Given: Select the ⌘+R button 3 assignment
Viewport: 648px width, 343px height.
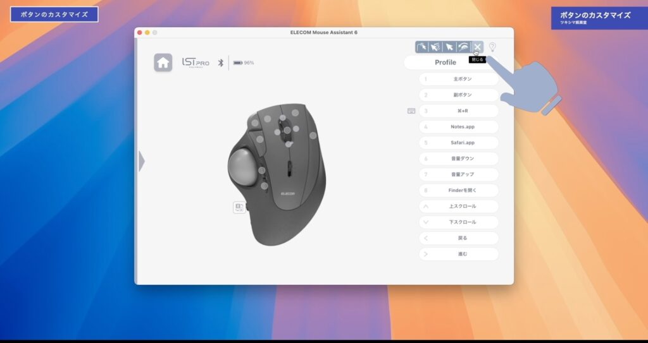Looking at the screenshot, I should (459, 111).
